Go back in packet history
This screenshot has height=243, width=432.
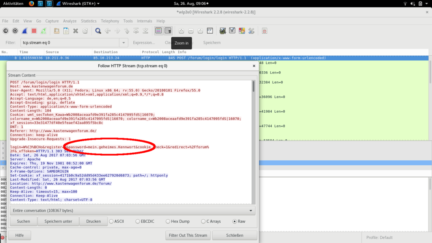coord(108,31)
